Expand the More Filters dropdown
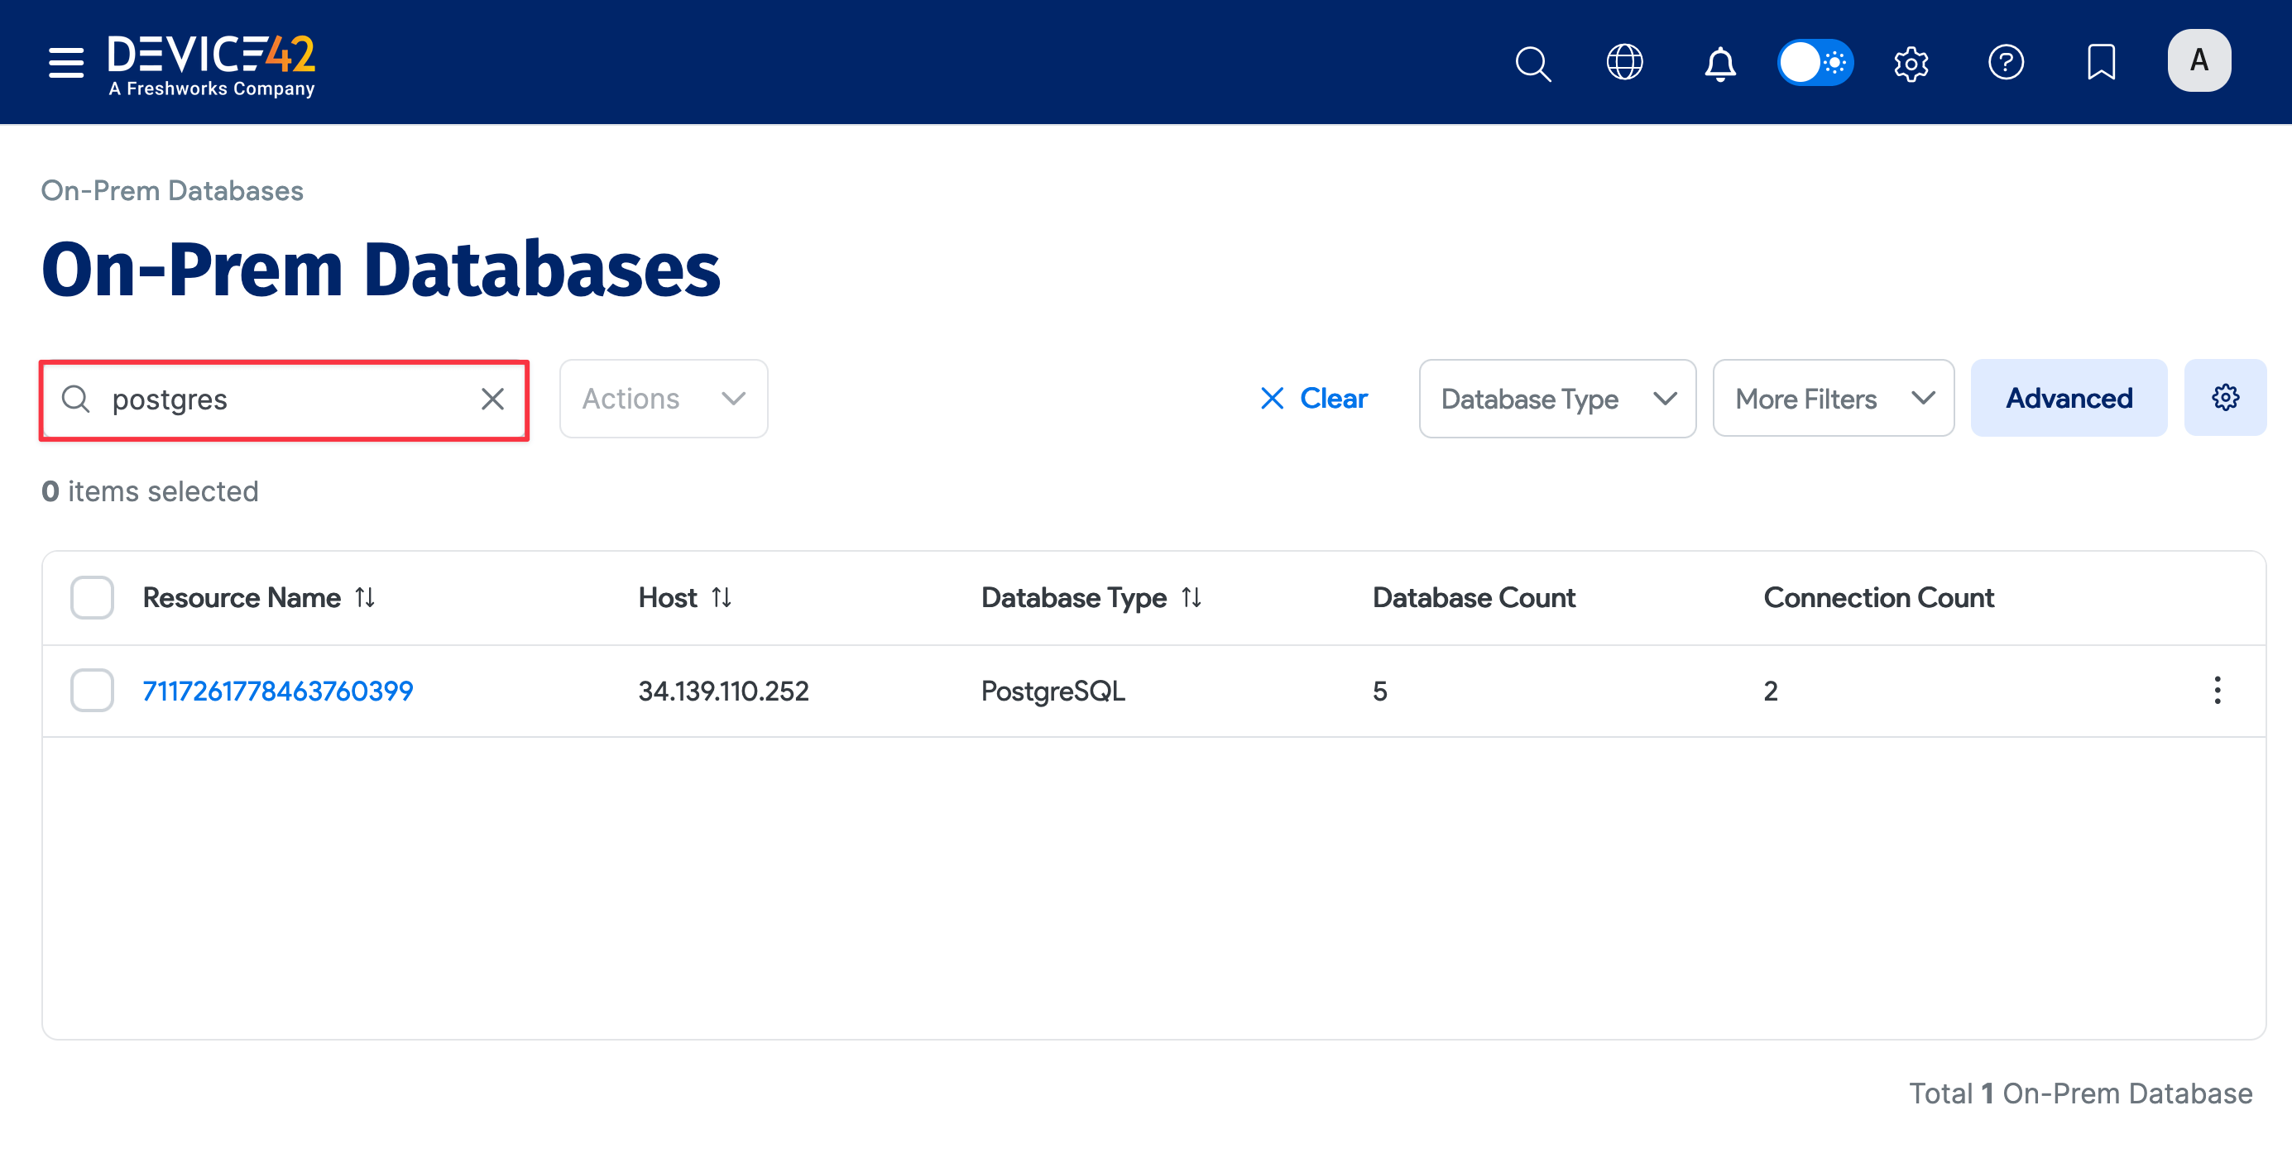Screen dimensions: 2292x1158 pyautogui.click(x=1832, y=399)
